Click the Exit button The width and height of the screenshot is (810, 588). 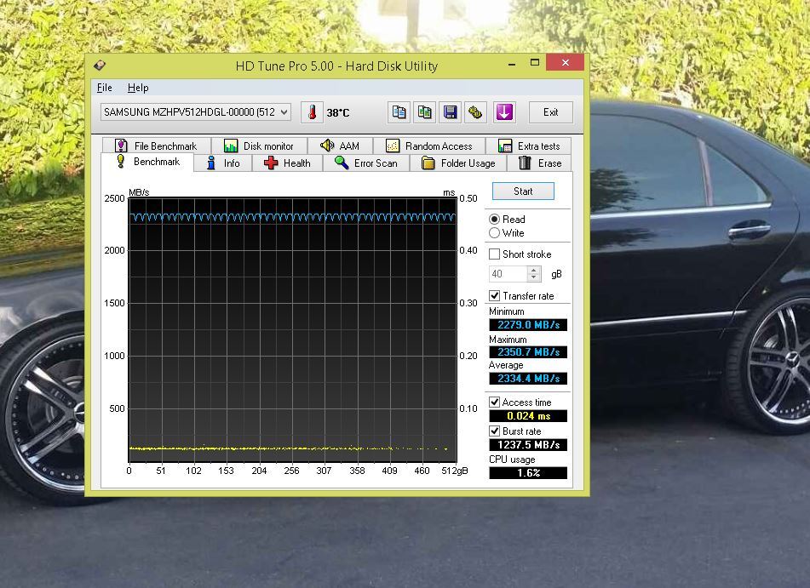click(x=550, y=112)
